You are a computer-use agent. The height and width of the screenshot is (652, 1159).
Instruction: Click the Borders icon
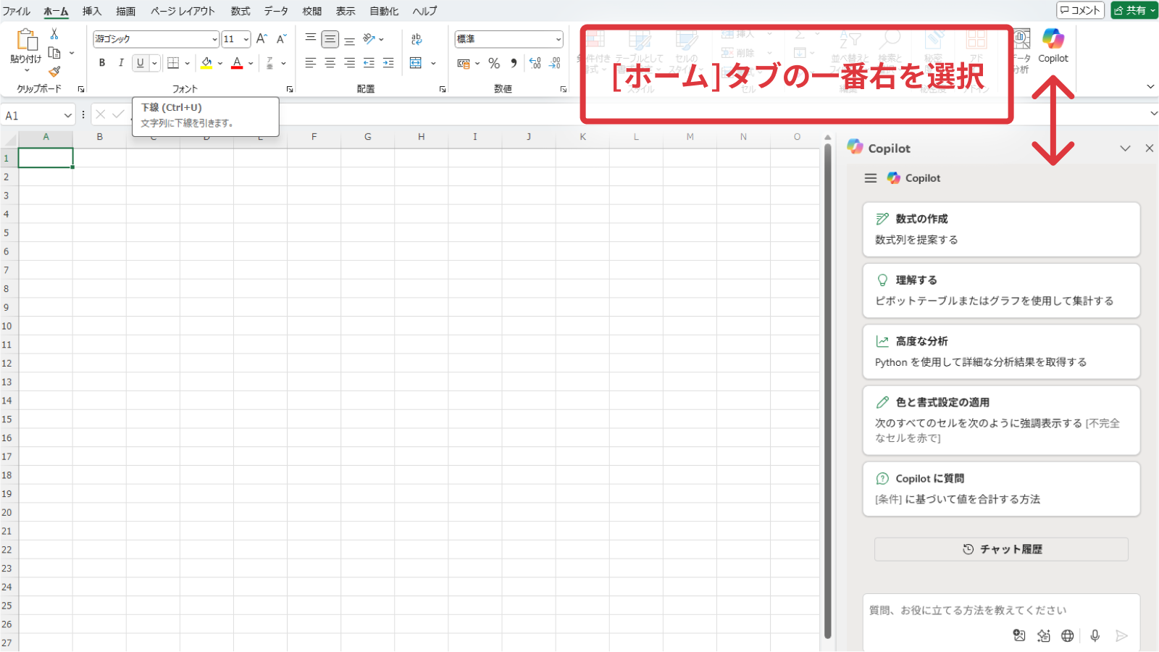point(173,63)
